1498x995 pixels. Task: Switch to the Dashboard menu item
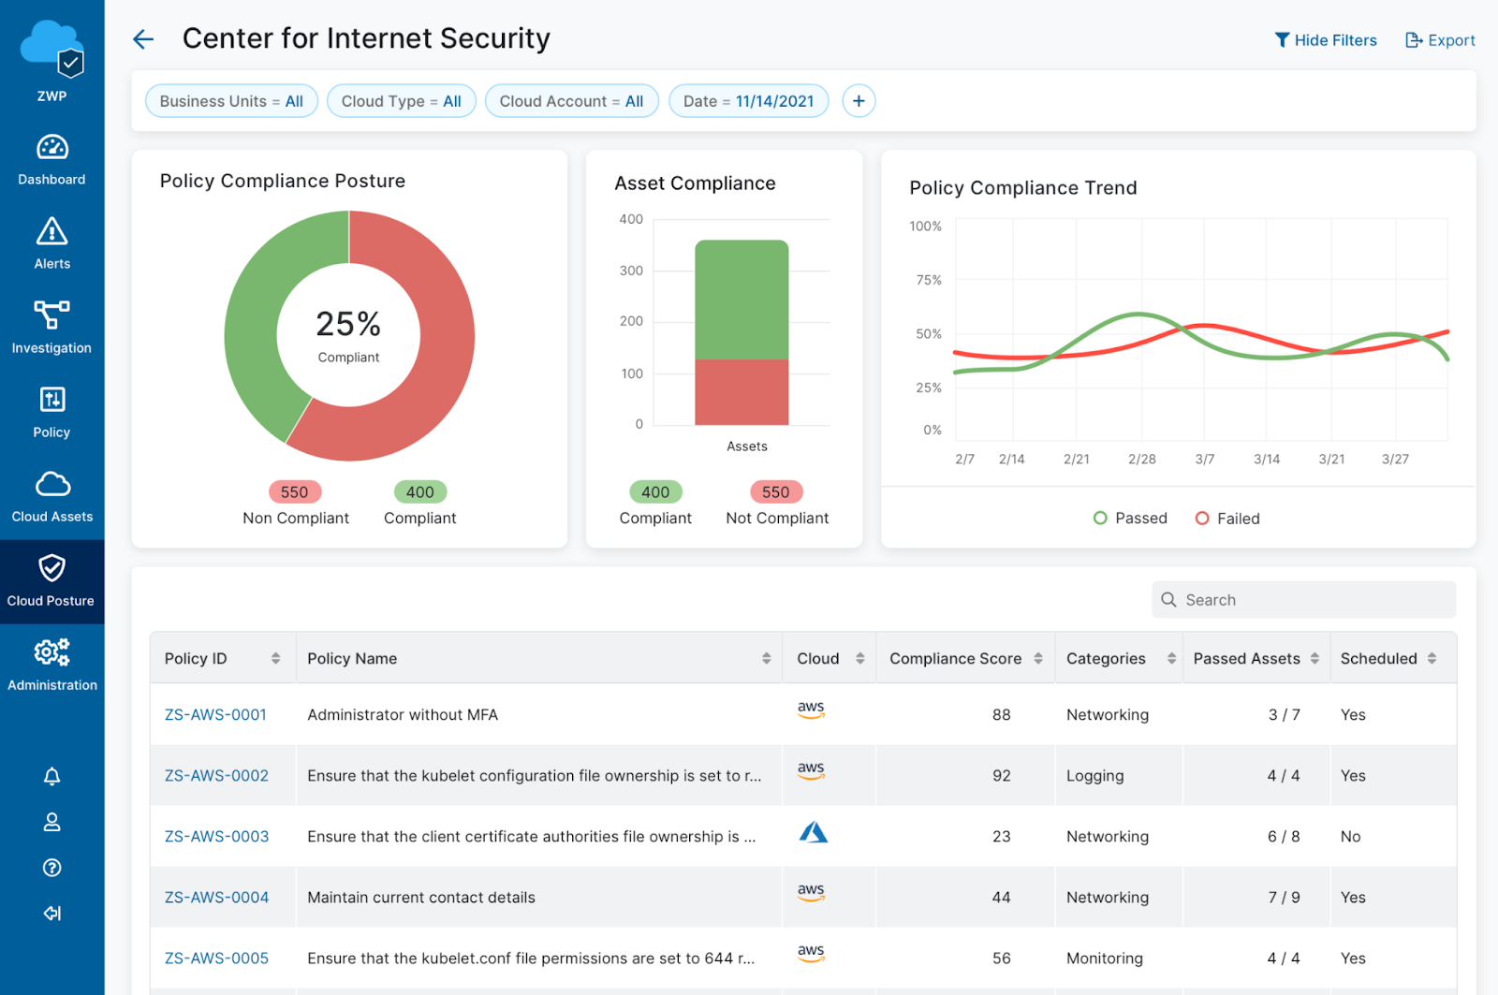51,159
